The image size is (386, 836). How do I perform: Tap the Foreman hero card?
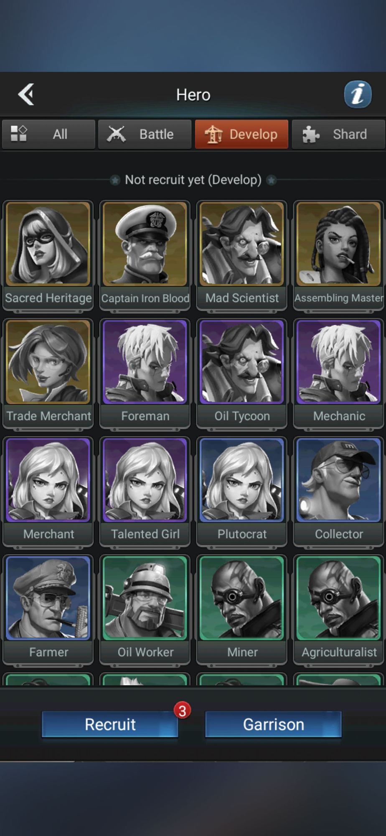145,374
